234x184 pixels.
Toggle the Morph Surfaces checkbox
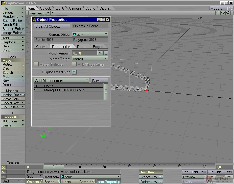(x=36, y=64)
